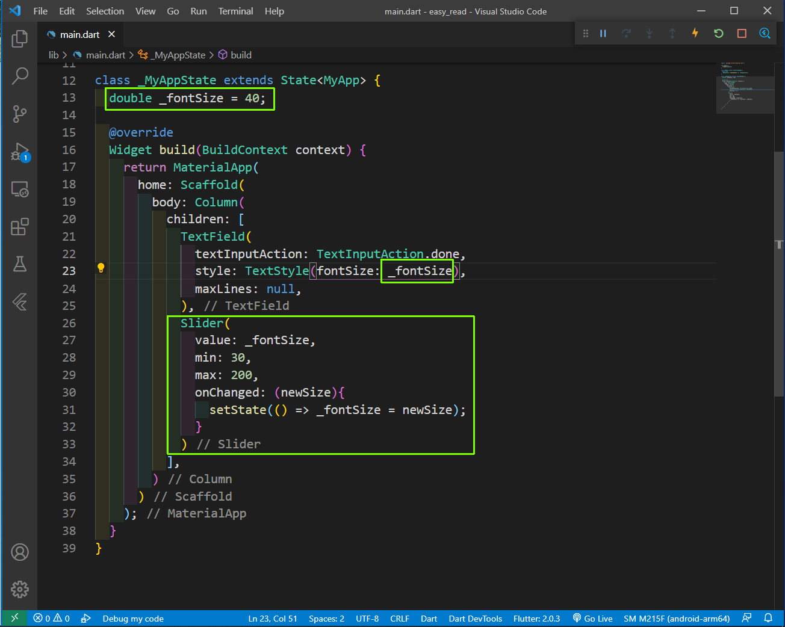
Task: Open the Selection menu
Action: pos(105,11)
